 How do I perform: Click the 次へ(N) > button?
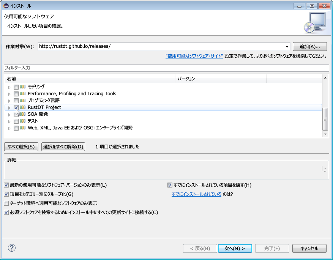[x=235, y=248]
